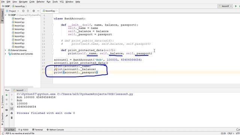
Task: Click lesson9.py breadcrumb in navigation bar
Action: point(19,6)
